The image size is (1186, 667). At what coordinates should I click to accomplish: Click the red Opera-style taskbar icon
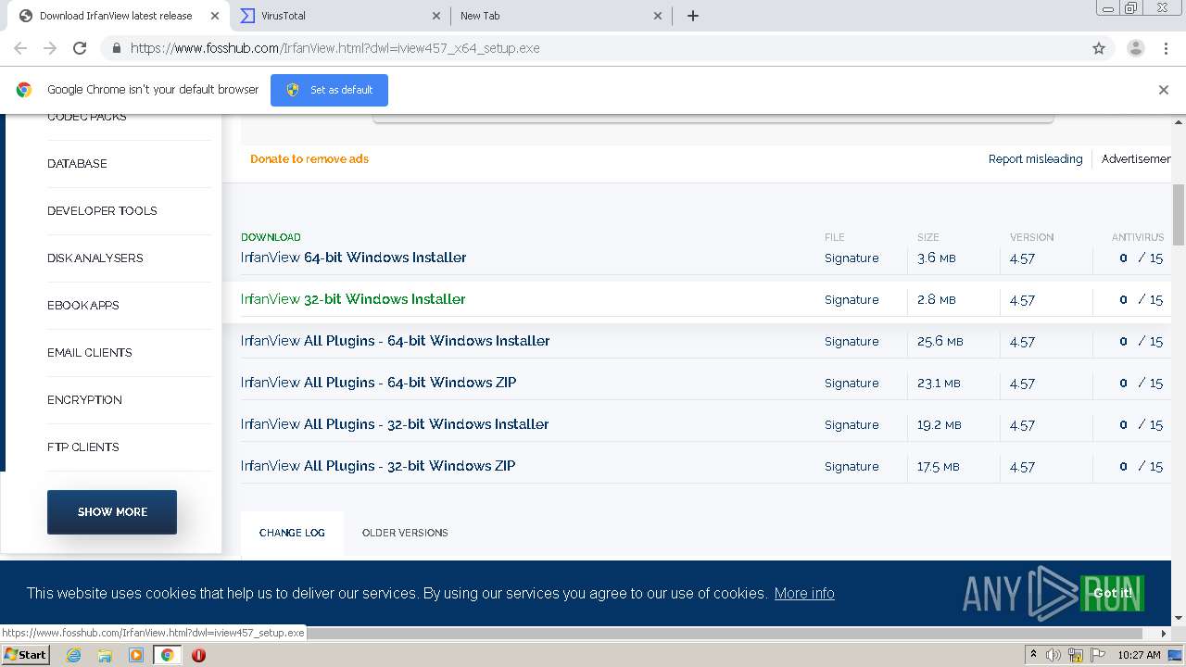198,655
